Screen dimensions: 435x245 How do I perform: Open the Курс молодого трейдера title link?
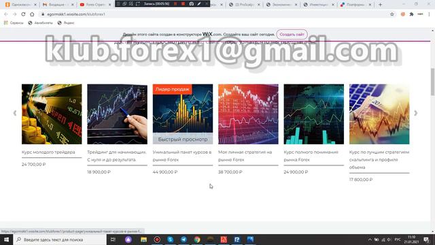click(48, 152)
